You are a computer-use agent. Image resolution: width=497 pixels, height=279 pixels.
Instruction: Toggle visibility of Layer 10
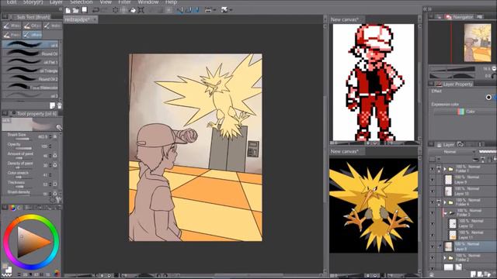[x=433, y=191]
